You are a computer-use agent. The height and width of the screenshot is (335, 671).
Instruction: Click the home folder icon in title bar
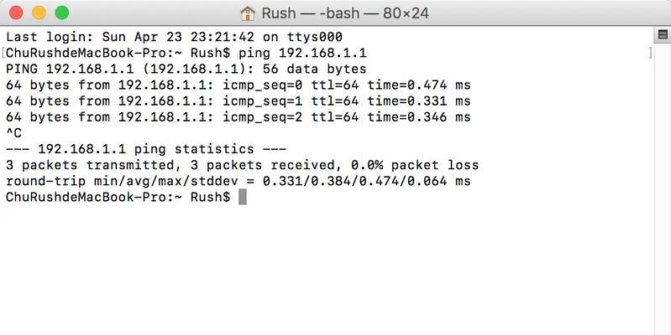(248, 13)
